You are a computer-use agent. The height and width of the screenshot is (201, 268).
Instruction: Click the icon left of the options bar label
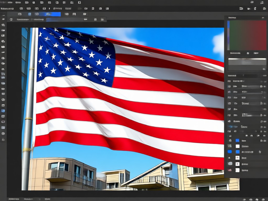click(11, 19)
